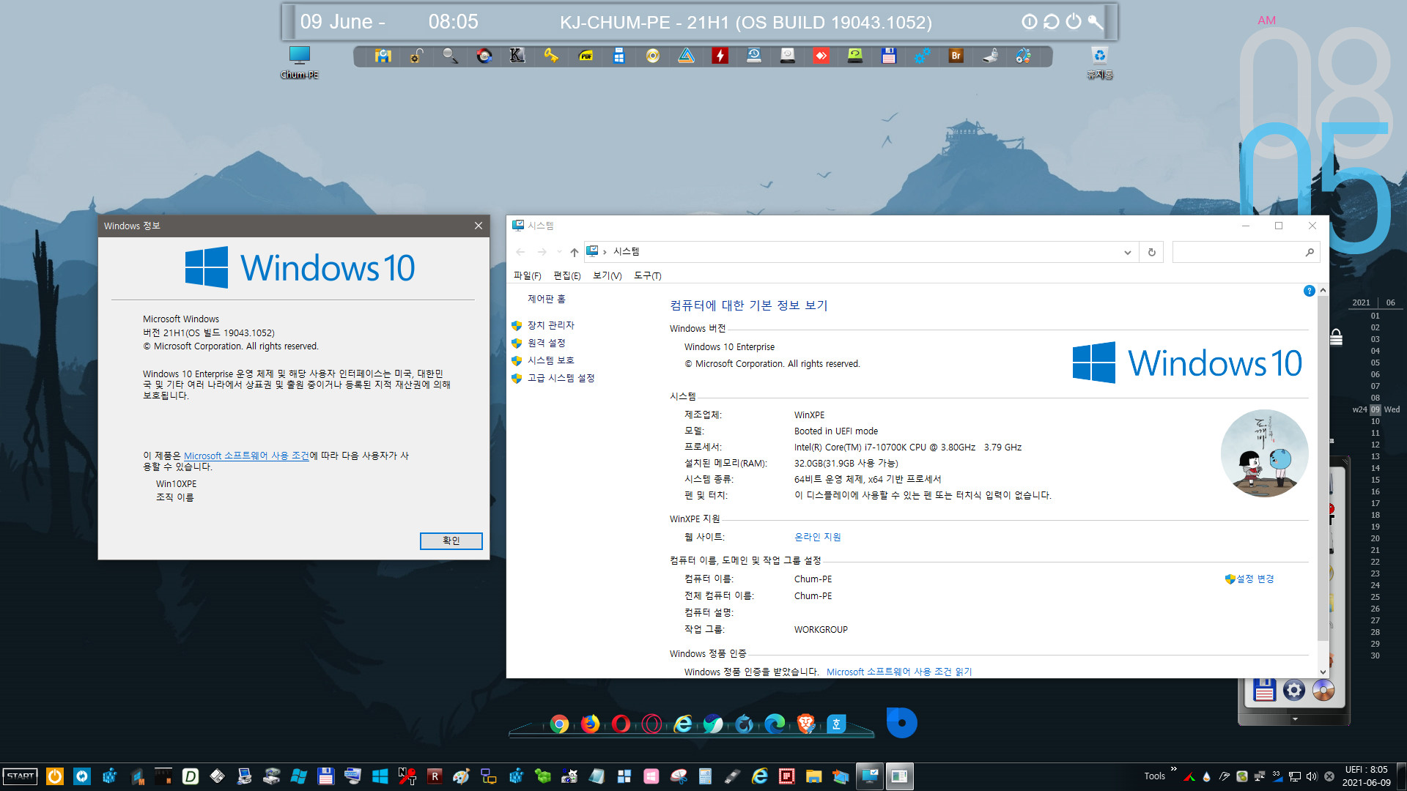Refresh the System window view
The image size is (1407, 791).
pos(1151,252)
